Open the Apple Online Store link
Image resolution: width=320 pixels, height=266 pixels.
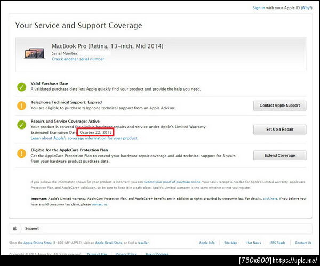coord(37,243)
